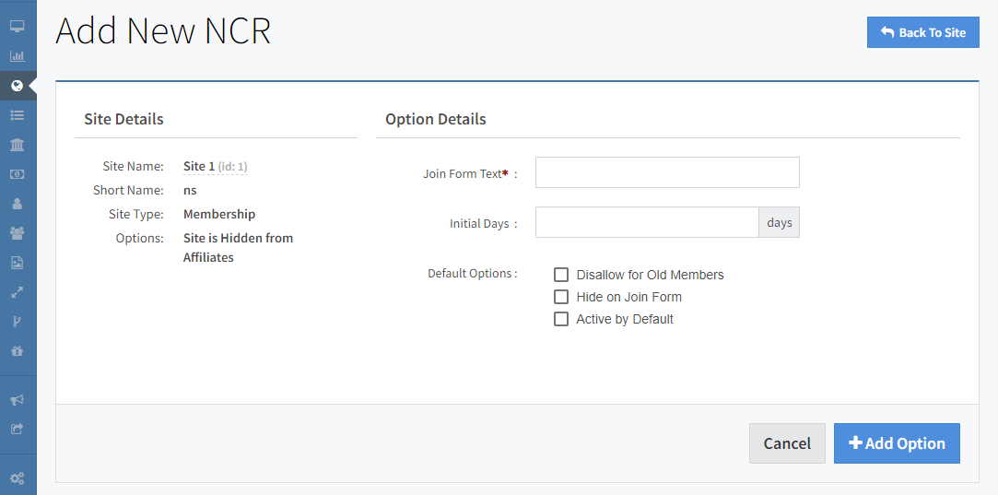Select the globe sites icon in sidebar
The image size is (998, 495).
coord(17,86)
